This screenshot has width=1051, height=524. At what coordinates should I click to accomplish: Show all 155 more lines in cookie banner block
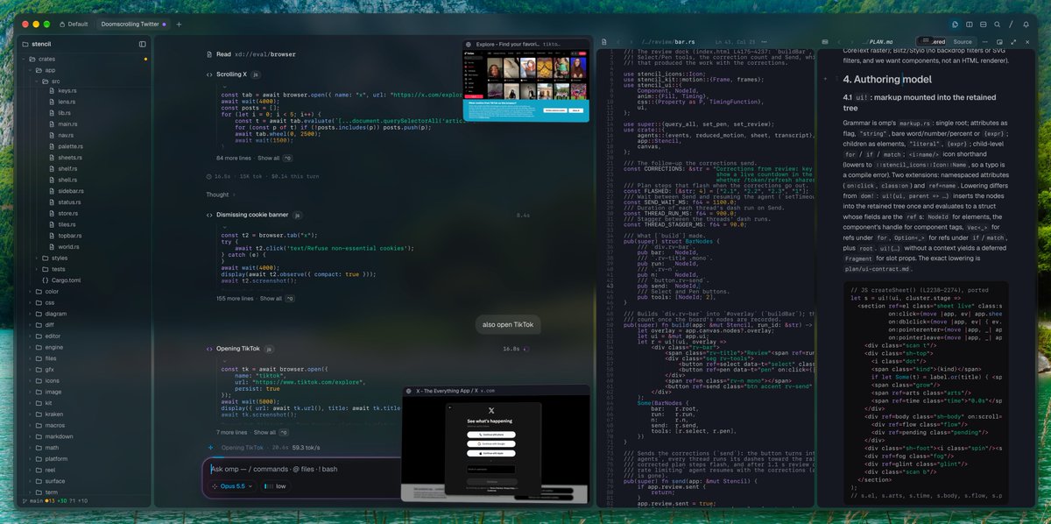coord(269,299)
